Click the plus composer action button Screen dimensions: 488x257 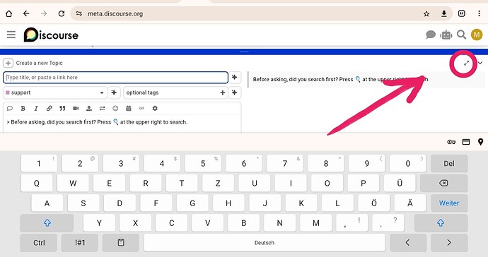8,63
